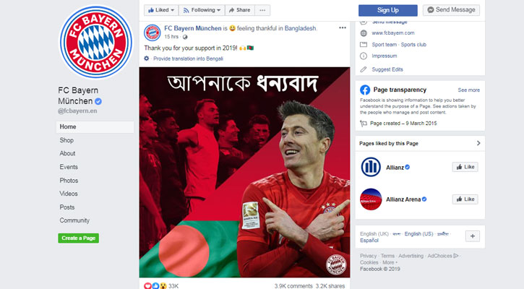Click Suggest Edits link
This screenshot has width=524, height=289.
pos(387,69)
